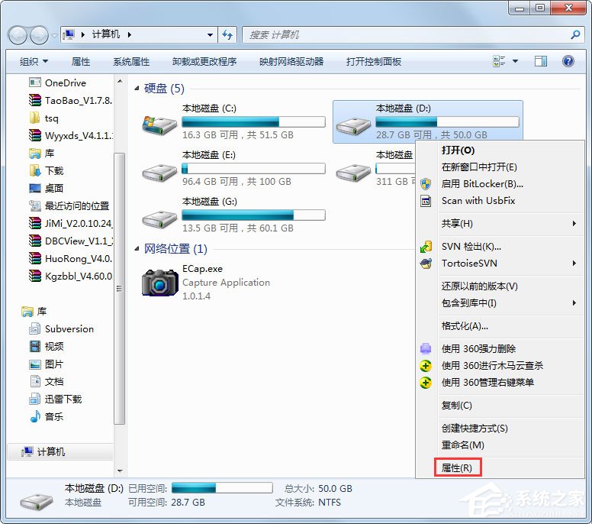Choose 属性(R) from context menu

tap(457, 468)
